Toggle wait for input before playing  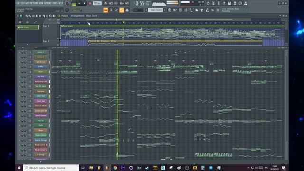[111, 3]
